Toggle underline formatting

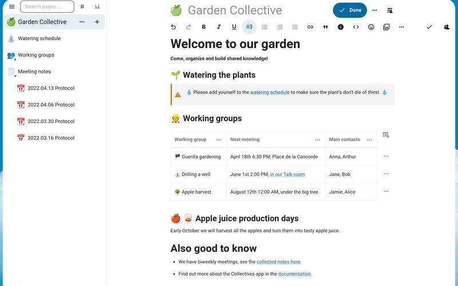pos(234,27)
